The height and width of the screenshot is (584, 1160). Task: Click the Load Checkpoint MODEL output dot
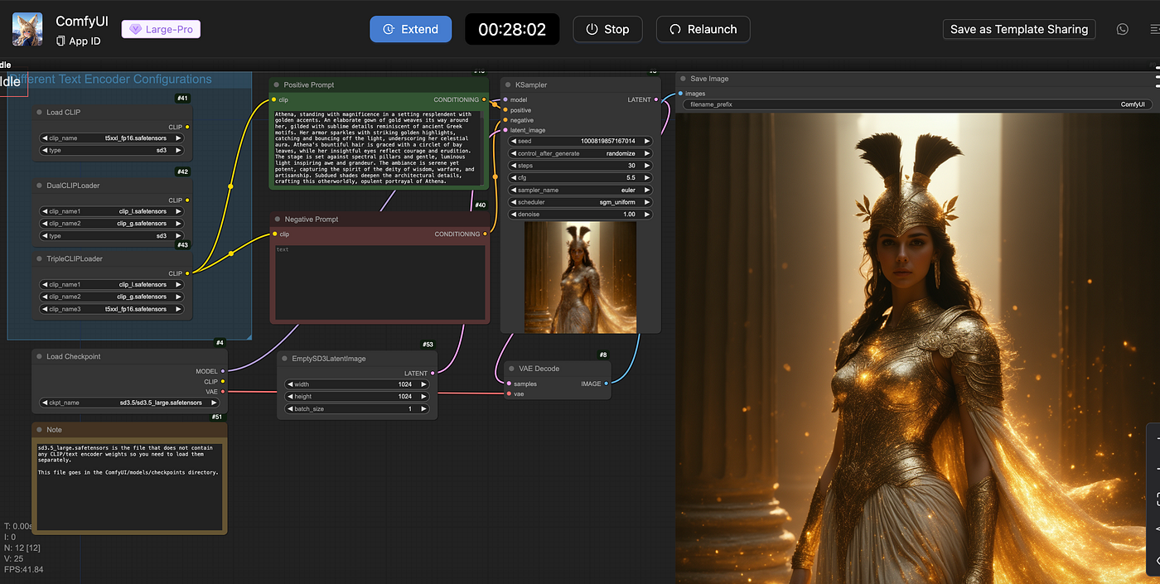pos(223,371)
